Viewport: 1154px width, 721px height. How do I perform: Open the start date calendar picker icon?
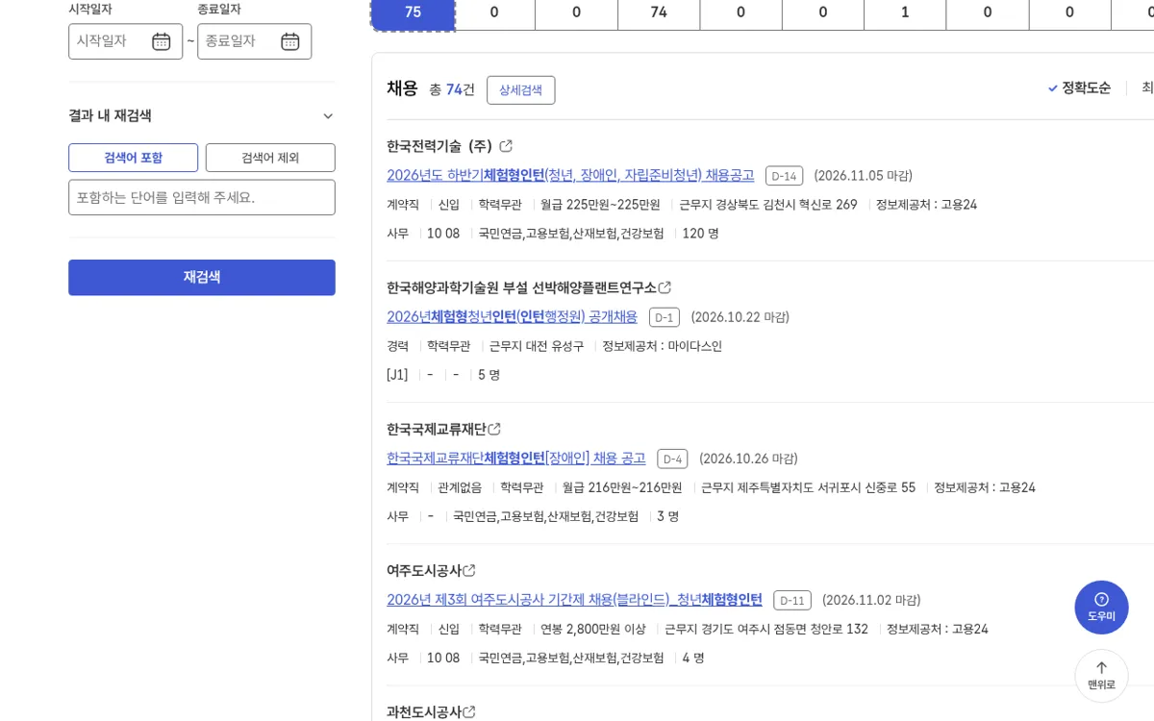coord(162,41)
